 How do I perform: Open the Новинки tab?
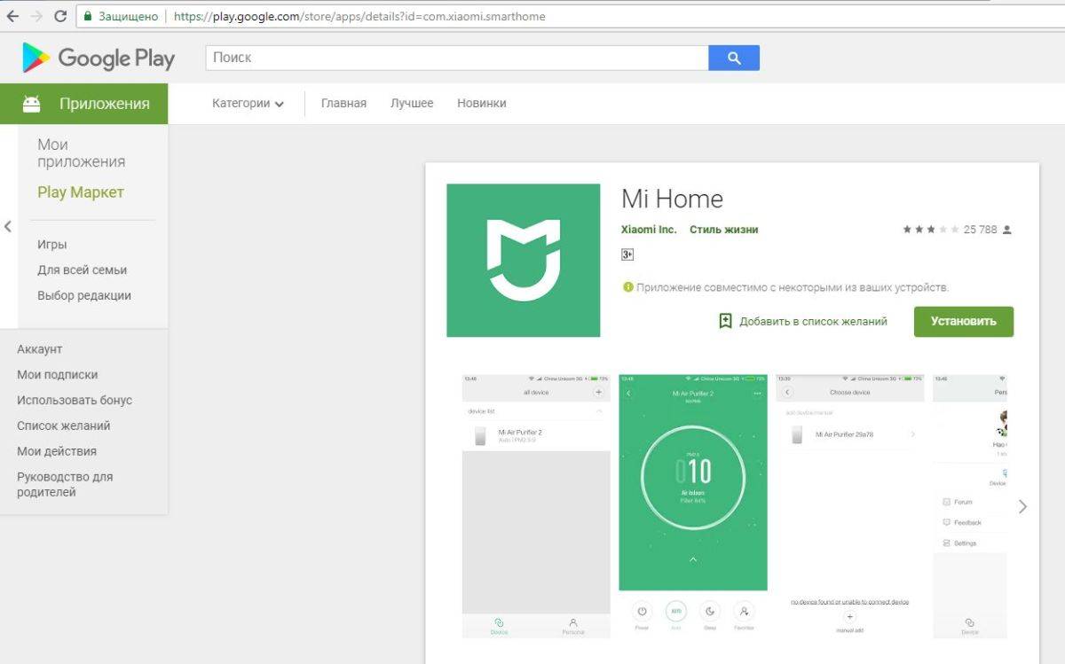[481, 103]
